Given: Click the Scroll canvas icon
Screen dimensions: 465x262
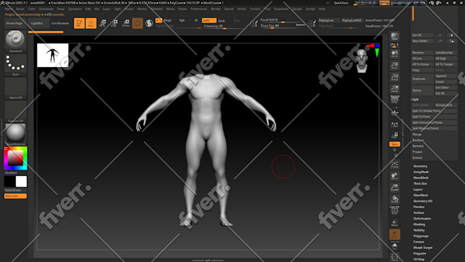Looking at the screenshot, I should click(x=395, y=54).
